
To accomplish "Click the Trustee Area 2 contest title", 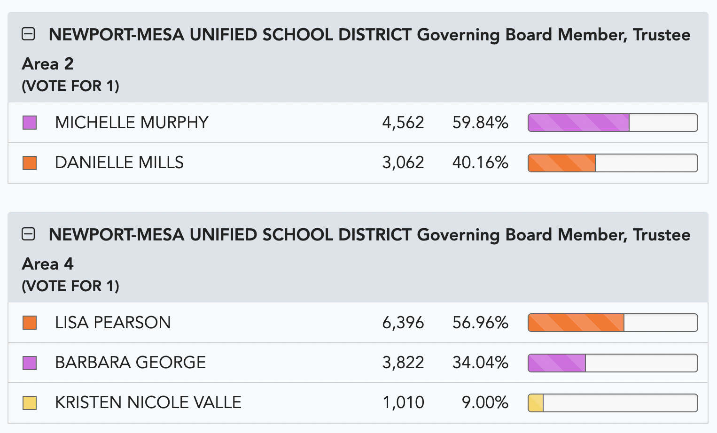I will point(356,49).
